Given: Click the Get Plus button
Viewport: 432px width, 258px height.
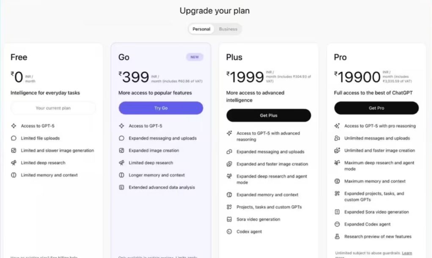Looking at the screenshot, I should pyautogui.click(x=269, y=115).
